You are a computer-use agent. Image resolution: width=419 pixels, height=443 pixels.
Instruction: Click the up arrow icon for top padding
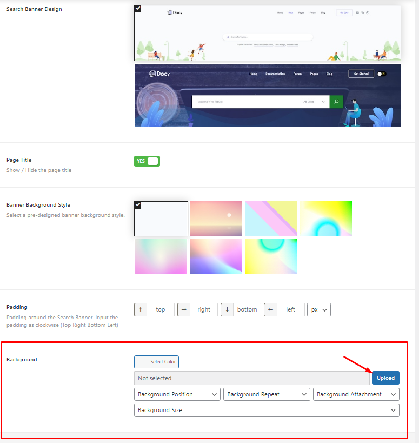coord(141,309)
